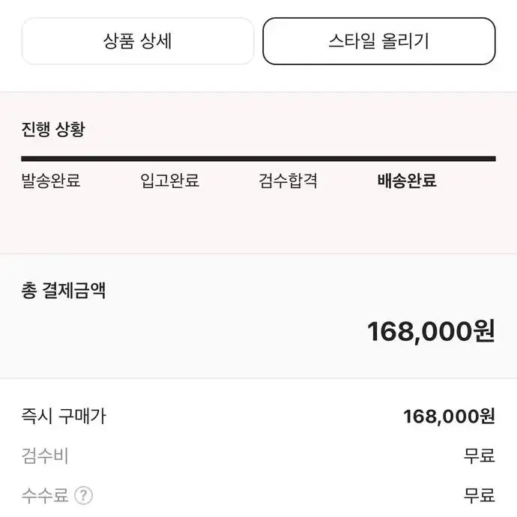Viewport: 517px width, 517px height.
Task: Click the 즉시 구매가 168,000원 price value
Action: 449,416
